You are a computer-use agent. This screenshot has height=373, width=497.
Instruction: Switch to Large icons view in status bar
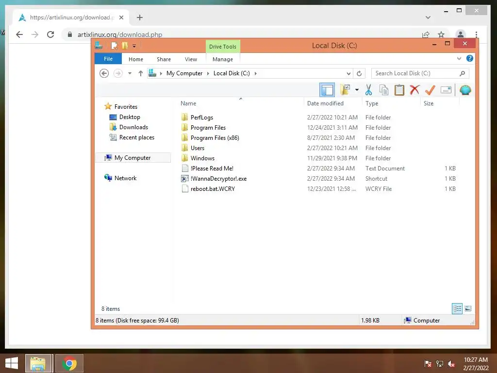click(468, 308)
